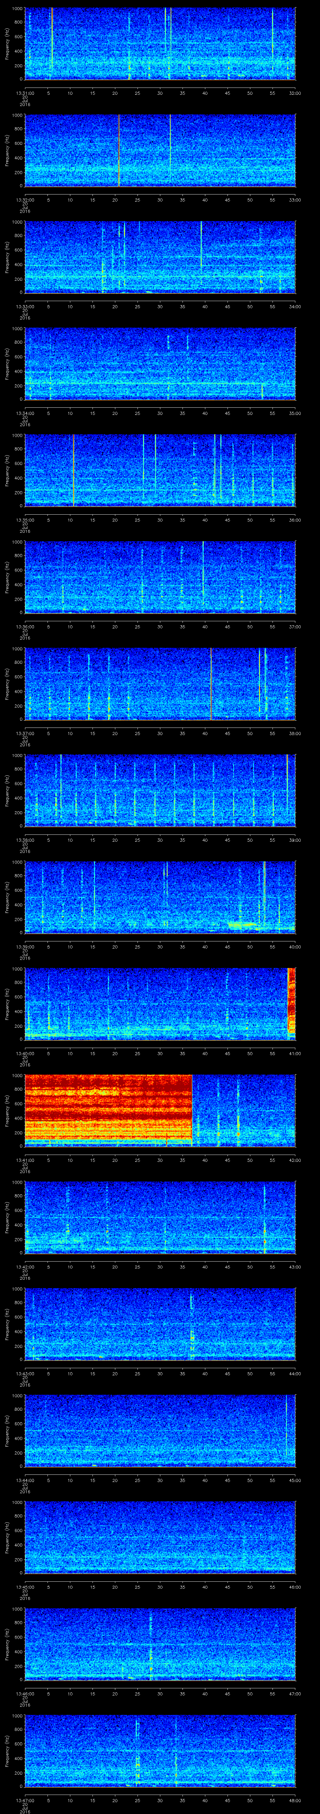Click the 45:00 end time label
320x1814 pixels.
click(295, 1480)
